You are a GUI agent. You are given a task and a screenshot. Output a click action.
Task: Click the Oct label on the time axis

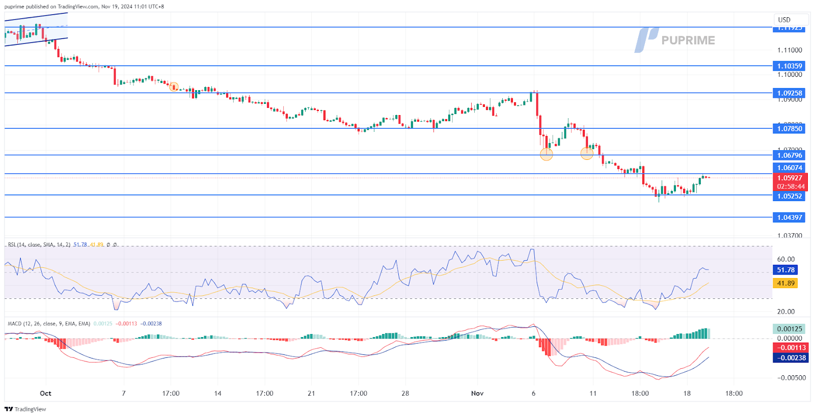coord(45,393)
